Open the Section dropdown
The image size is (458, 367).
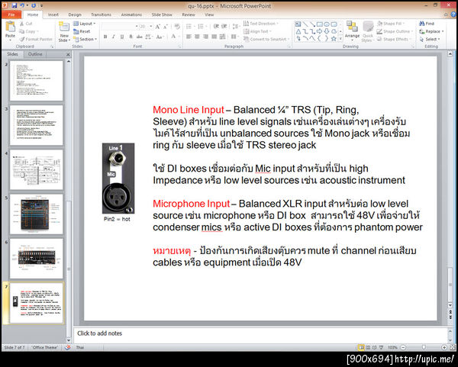point(85,39)
